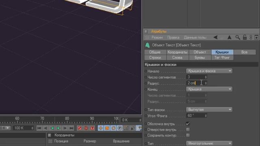Open the Конец dropdown showing Крышка

point(209,89)
